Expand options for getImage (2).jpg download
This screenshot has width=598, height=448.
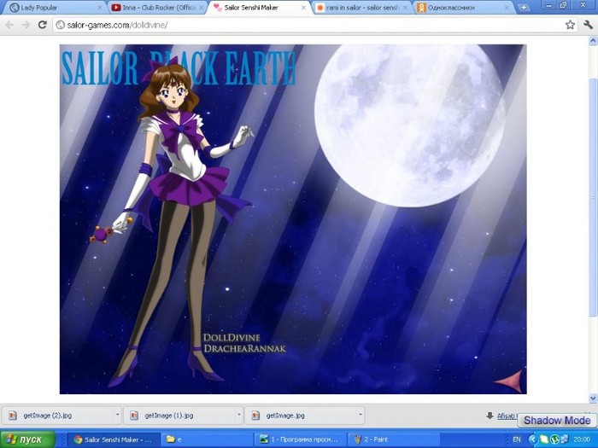pos(117,416)
